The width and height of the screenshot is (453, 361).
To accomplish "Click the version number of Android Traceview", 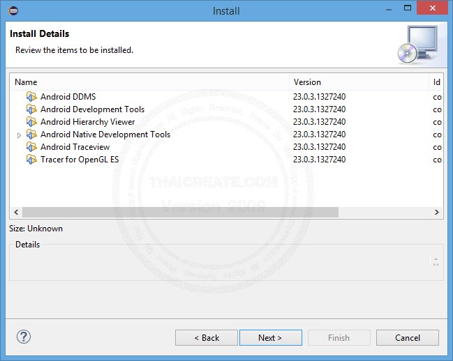I will [319, 147].
